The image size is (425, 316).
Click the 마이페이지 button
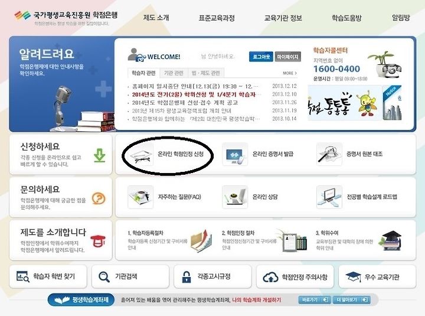[288, 57]
